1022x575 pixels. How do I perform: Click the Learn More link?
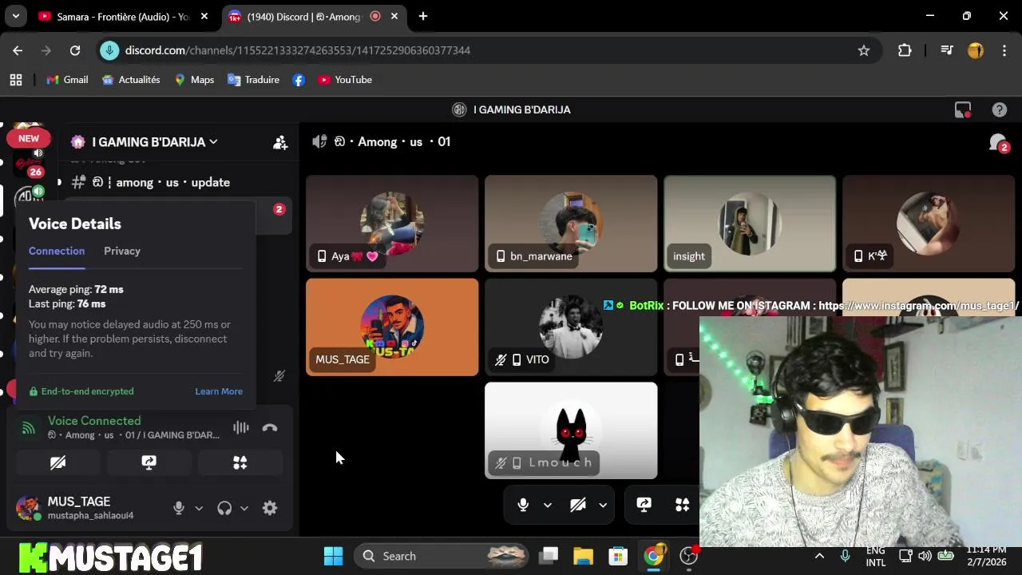coord(219,391)
